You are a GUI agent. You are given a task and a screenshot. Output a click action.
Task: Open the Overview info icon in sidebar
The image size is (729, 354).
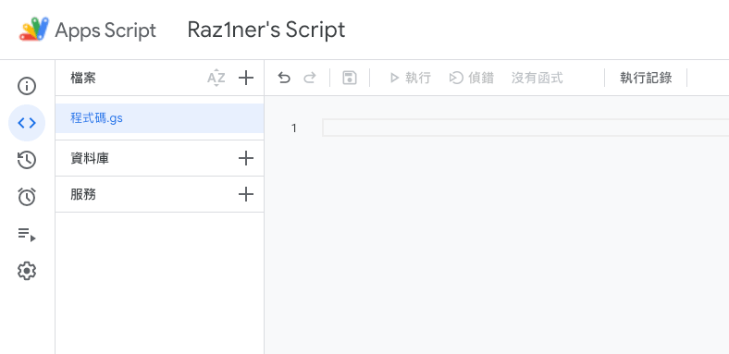coord(27,86)
